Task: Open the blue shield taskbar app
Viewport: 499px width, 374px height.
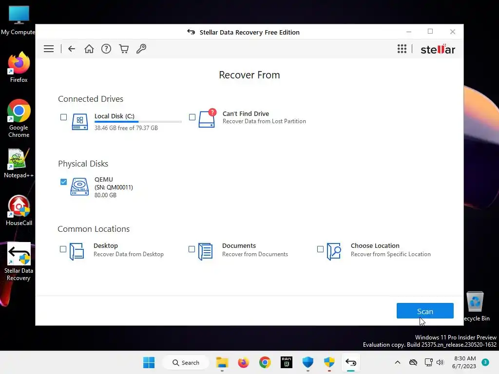Action: point(308,362)
